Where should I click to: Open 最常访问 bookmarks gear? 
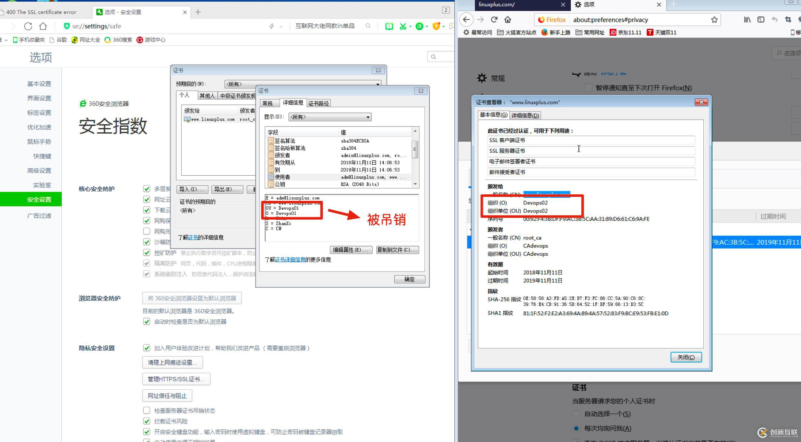pyautogui.click(x=478, y=32)
